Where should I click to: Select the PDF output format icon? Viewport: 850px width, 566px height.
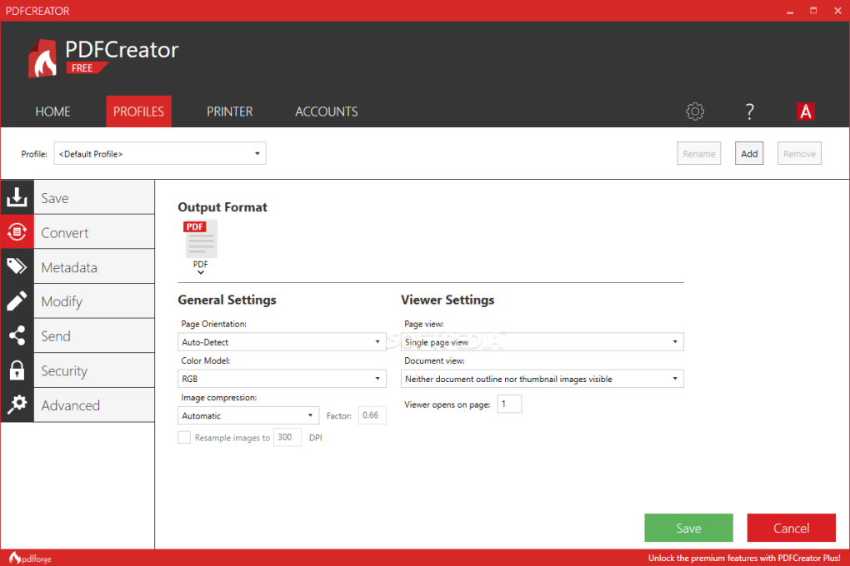pos(199,240)
